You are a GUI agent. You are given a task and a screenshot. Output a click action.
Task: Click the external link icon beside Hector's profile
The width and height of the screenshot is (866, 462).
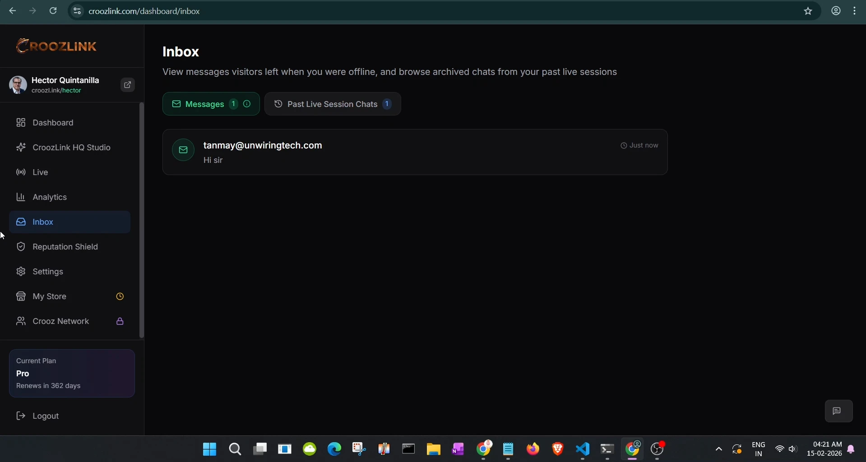click(x=127, y=85)
